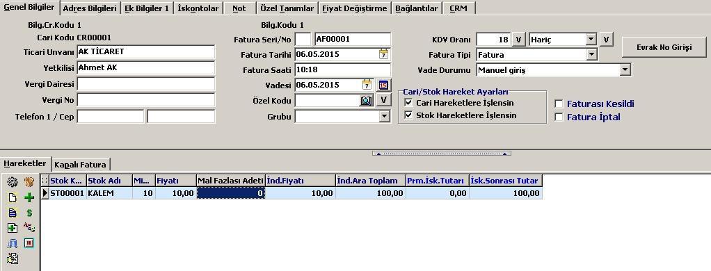Screen dimensions: 711x271
Task: Switch to the Adres Bilgileri tab
Action: coord(90,8)
